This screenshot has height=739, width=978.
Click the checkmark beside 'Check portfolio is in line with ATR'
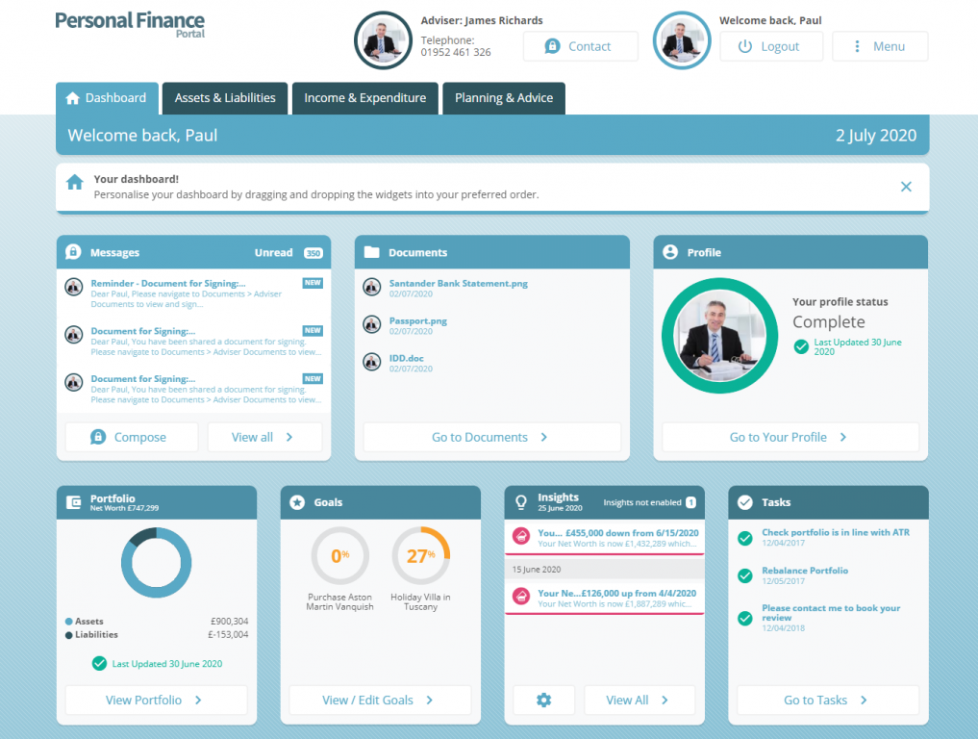[743, 538]
